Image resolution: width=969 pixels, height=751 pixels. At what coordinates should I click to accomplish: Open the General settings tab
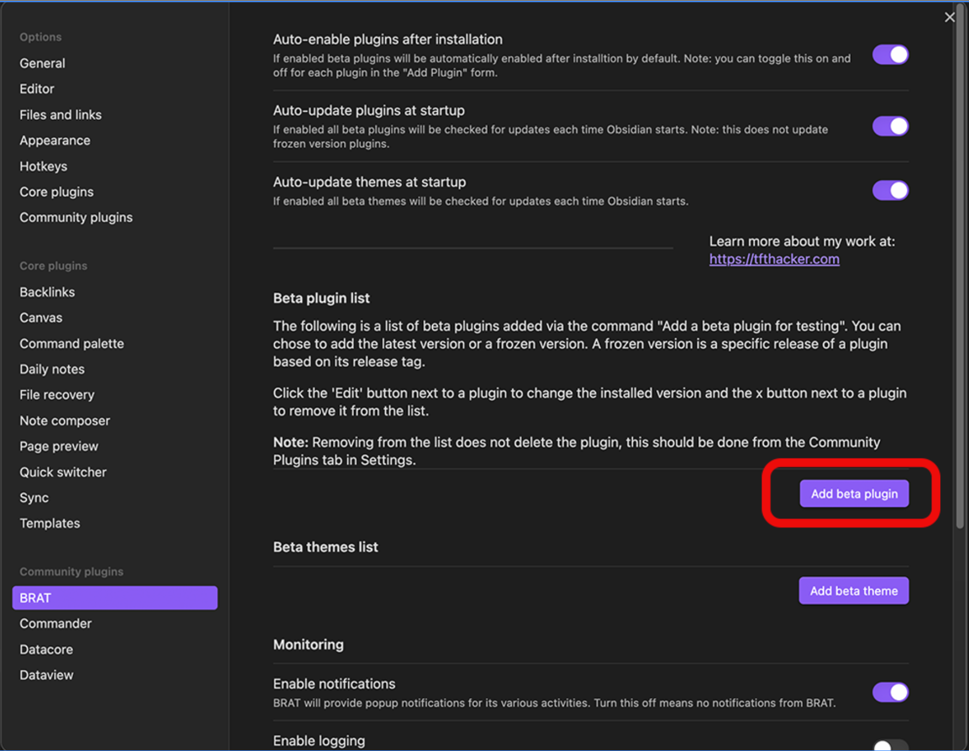(43, 63)
